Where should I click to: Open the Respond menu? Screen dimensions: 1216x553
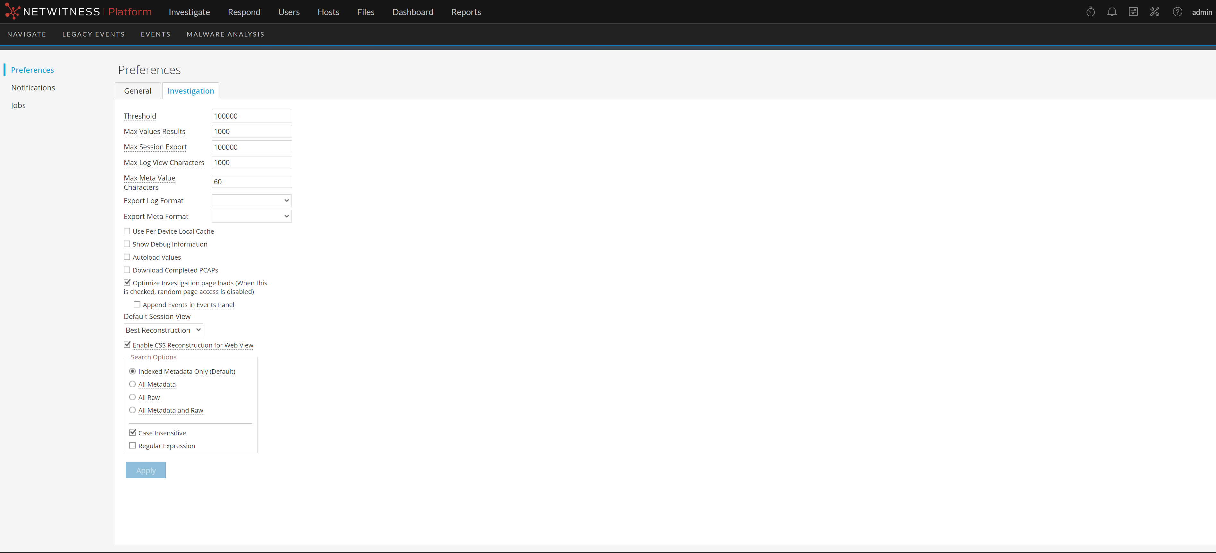(x=244, y=12)
